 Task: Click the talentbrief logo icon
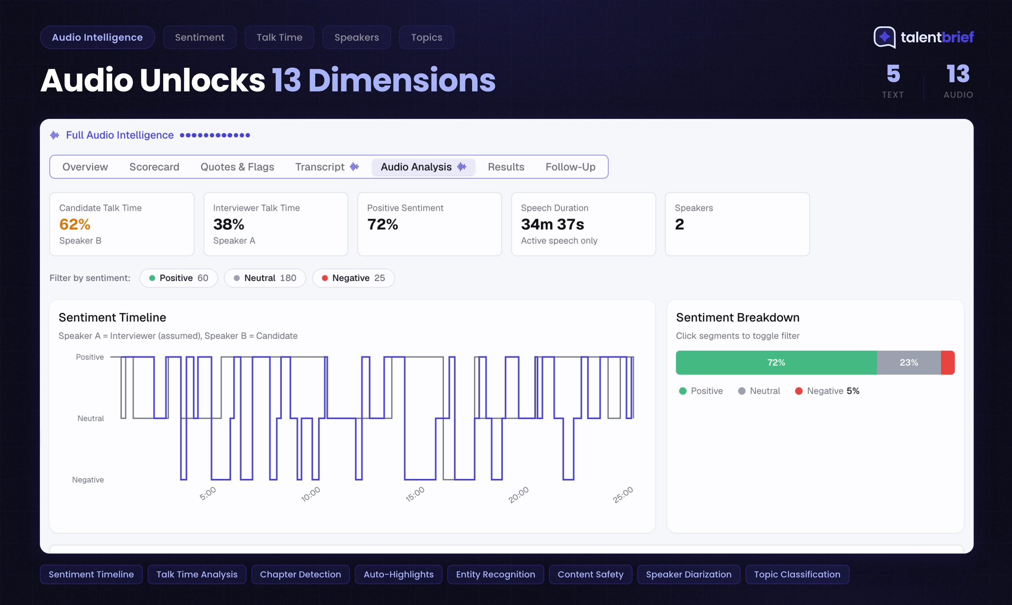(x=884, y=37)
